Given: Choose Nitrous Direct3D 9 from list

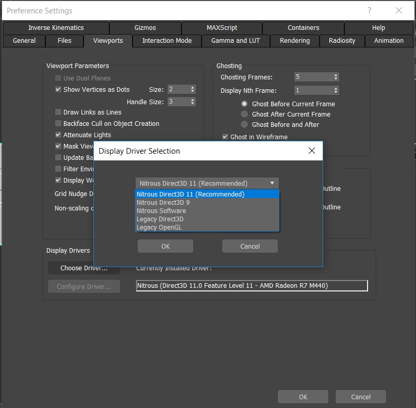Looking at the screenshot, I should 207,203.
